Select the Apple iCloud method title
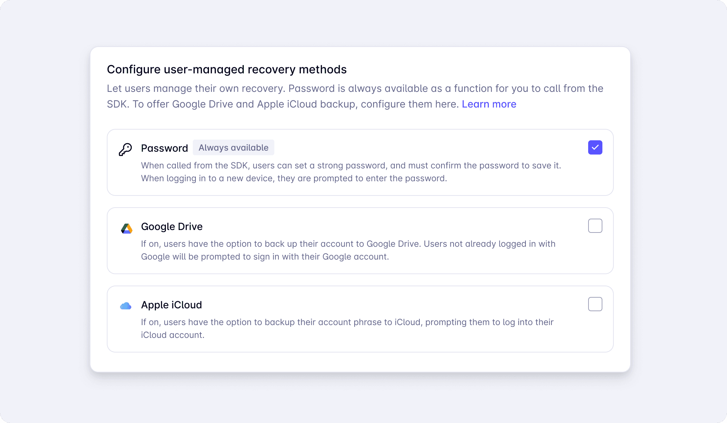 click(171, 305)
